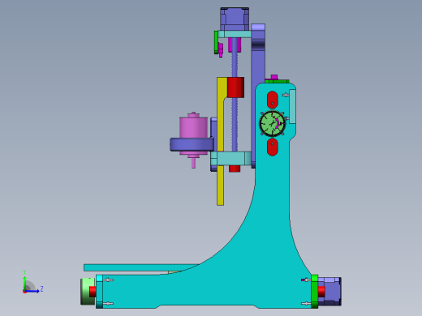Screen dimensions: 422x316
Task: Click the blue Z axis arrow of the triad
Action: [32, 291]
